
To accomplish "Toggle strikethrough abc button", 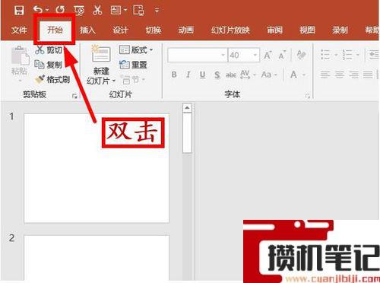I will click(x=231, y=75).
